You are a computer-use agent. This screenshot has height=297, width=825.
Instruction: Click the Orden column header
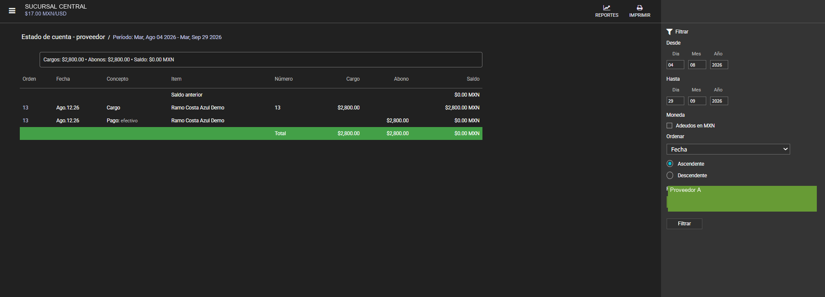coord(29,79)
